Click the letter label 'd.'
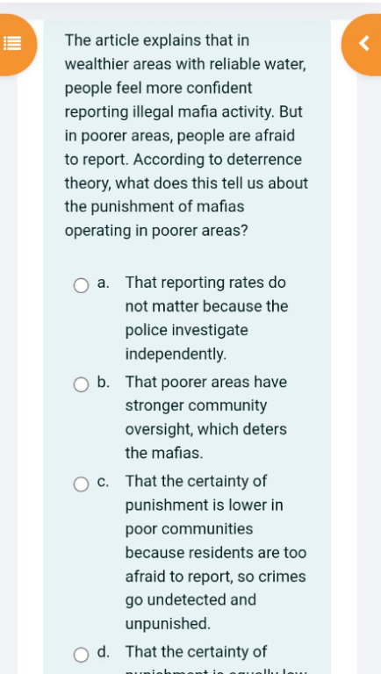381x674 pixels. 104,652
